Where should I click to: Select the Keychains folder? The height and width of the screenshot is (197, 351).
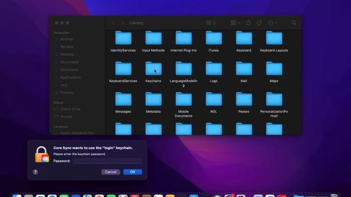pos(154,72)
